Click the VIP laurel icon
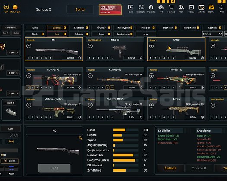Image resolution: width=227 pixels, height=181 pixels. [x=6, y=7]
